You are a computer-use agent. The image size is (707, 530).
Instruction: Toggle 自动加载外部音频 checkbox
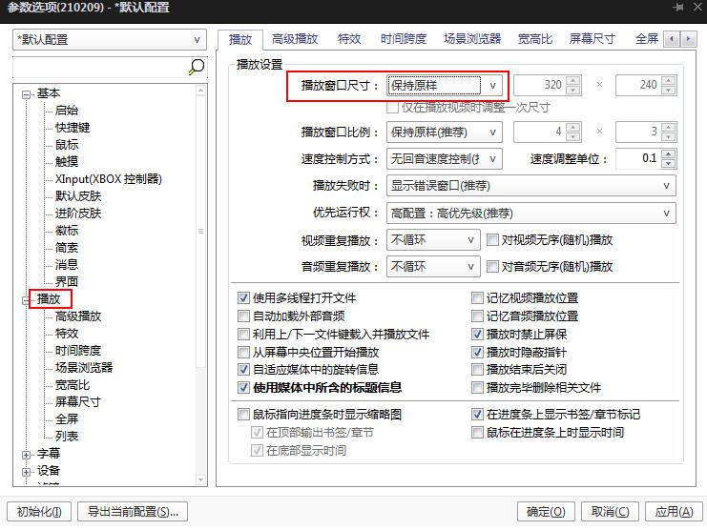(x=243, y=316)
